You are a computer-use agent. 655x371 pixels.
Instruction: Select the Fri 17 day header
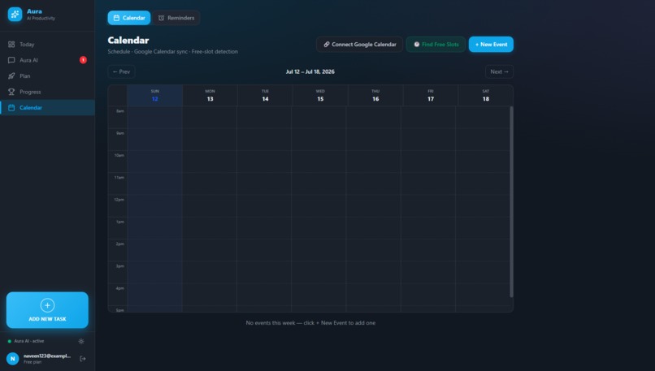coord(431,96)
